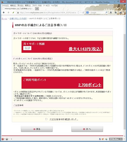Open the Adblock Plus dropdown arrow

point(4,139)
